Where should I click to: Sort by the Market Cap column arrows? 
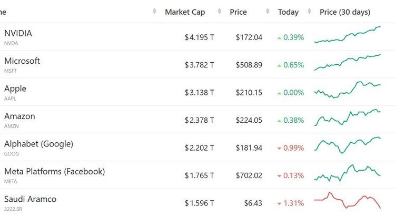point(220,12)
